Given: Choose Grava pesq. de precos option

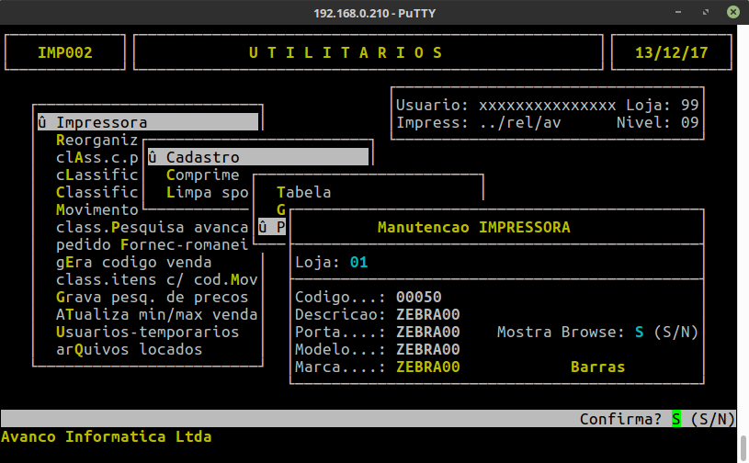Looking at the screenshot, I should [152, 297].
